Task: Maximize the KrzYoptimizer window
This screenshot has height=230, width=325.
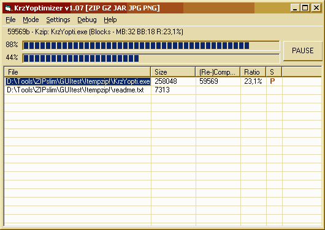Action: (305, 8)
